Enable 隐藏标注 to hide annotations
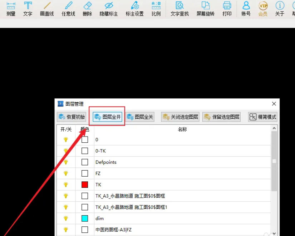 click(108, 9)
